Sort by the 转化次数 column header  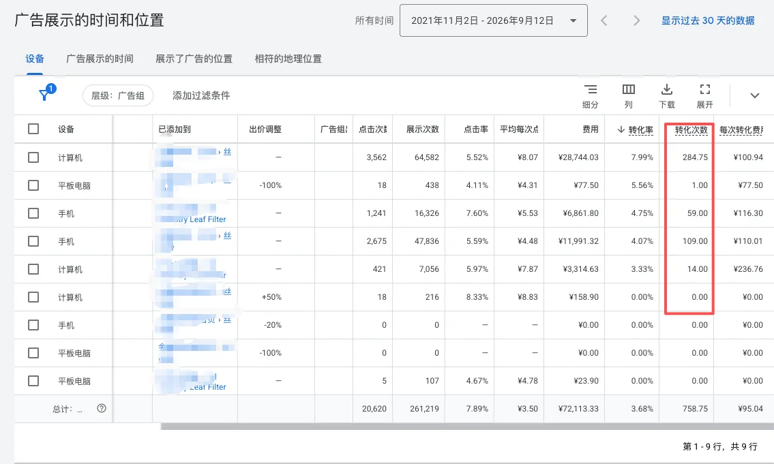click(691, 129)
